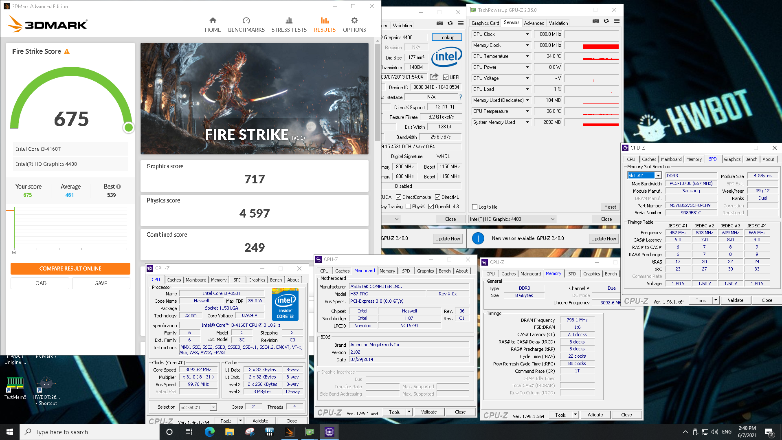Toggle DirectCompute checkbox in GPU-Z
This screenshot has height=440, width=782.
point(398,197)
